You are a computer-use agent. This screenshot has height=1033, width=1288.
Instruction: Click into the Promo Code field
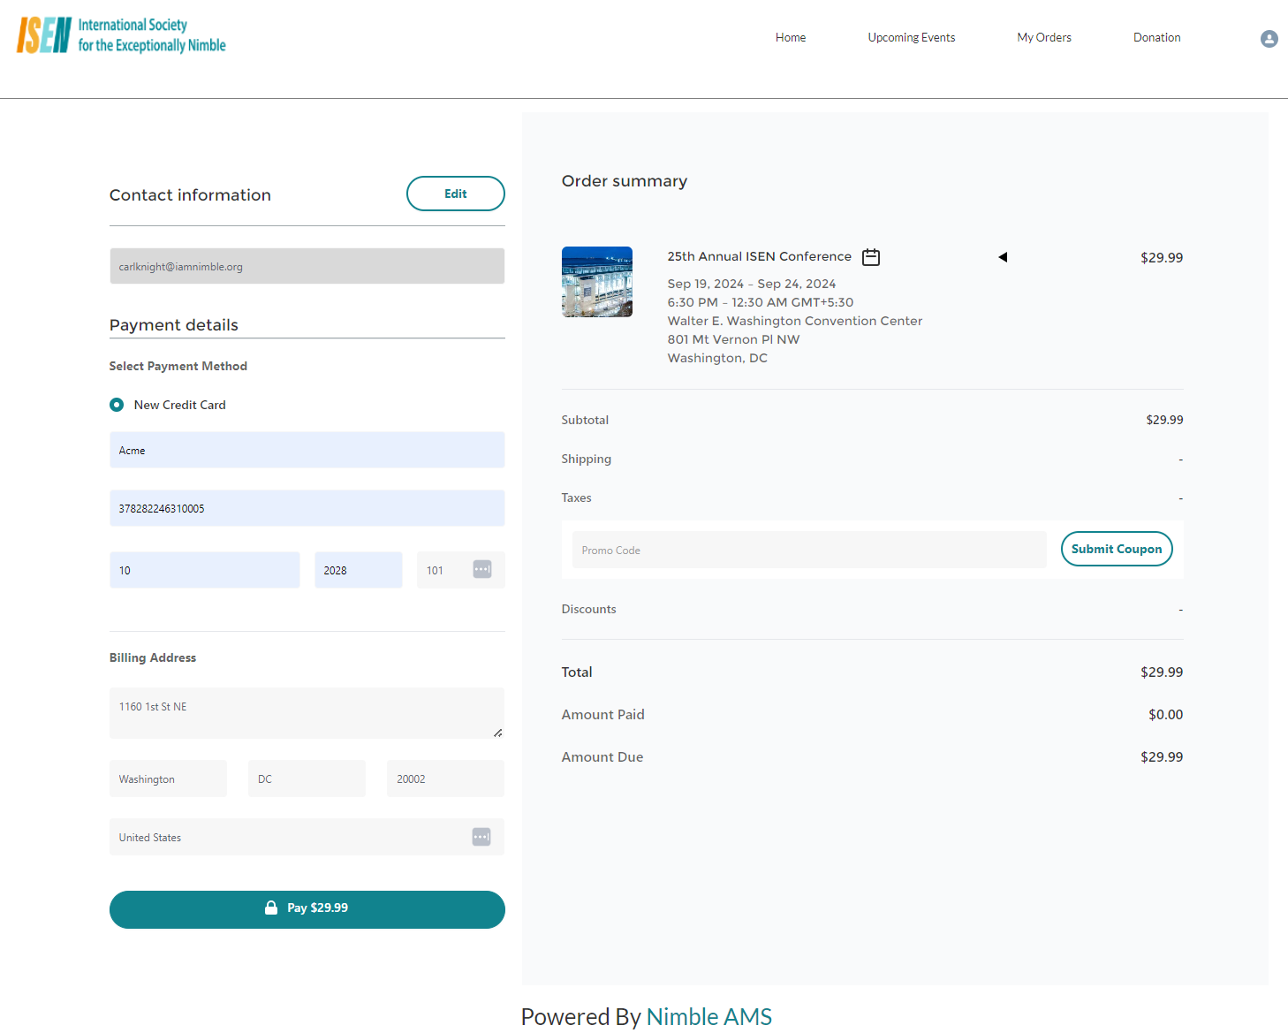tap(808, 550)
